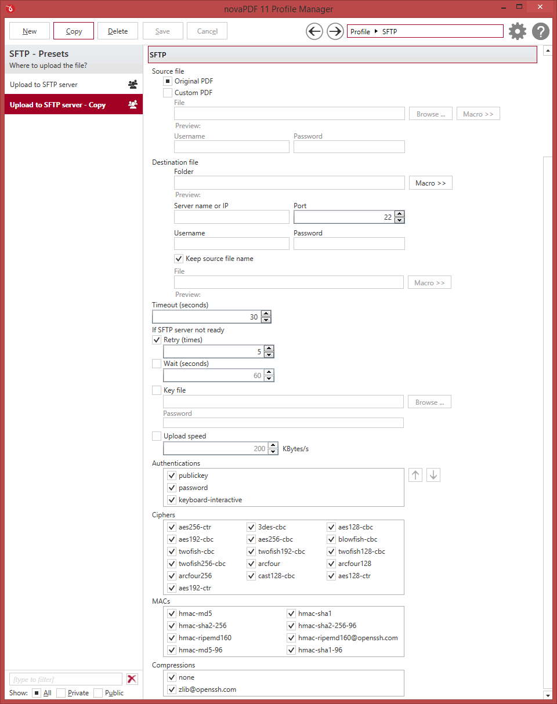557x704 pixels.
Task: Uncheck hmac-md5 MAC option
Action: pyautogui.click(x=172, y=614)
